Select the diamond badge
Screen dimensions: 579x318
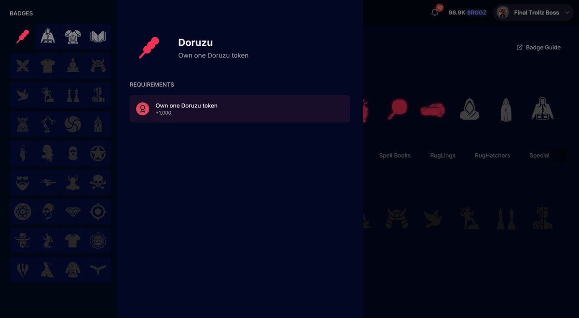[73, 212]
